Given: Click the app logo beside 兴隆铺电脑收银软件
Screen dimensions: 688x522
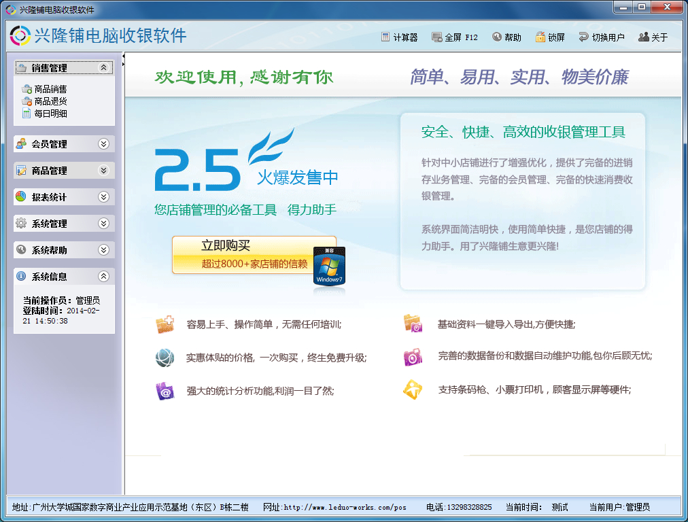Looking at the screenshot, I should pyautogui.click(x=20, y=35).
